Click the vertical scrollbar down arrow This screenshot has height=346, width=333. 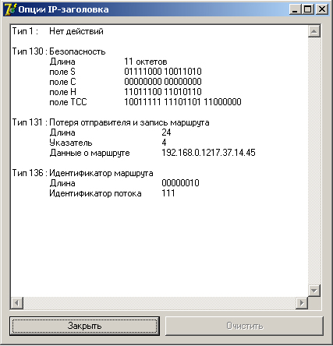coord(314,291)
